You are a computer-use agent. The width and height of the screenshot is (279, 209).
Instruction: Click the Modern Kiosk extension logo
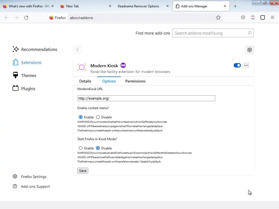(x=82, y=67)
